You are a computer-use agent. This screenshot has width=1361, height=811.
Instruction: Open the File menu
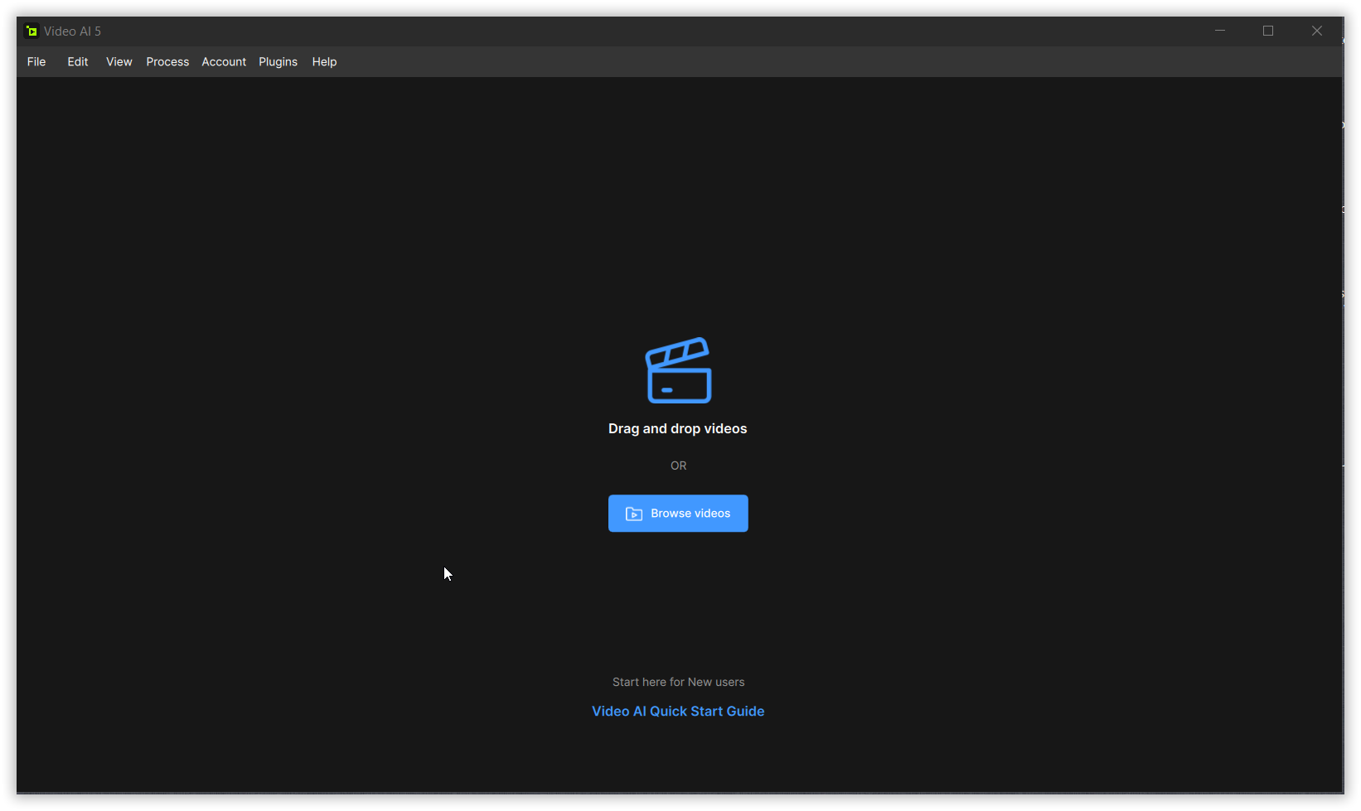click(36, 62)
